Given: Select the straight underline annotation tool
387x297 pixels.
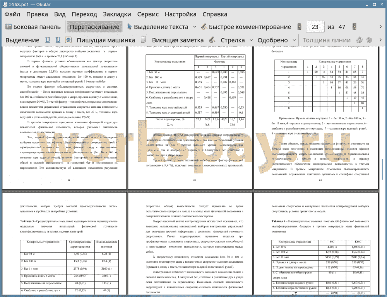Looking at the screenshot, I should [48, 40].
